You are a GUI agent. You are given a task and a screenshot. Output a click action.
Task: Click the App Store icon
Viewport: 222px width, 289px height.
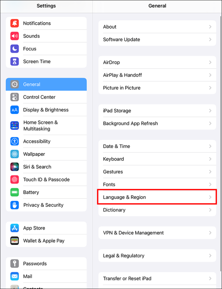pyautogui.click(x=14, y=228)
